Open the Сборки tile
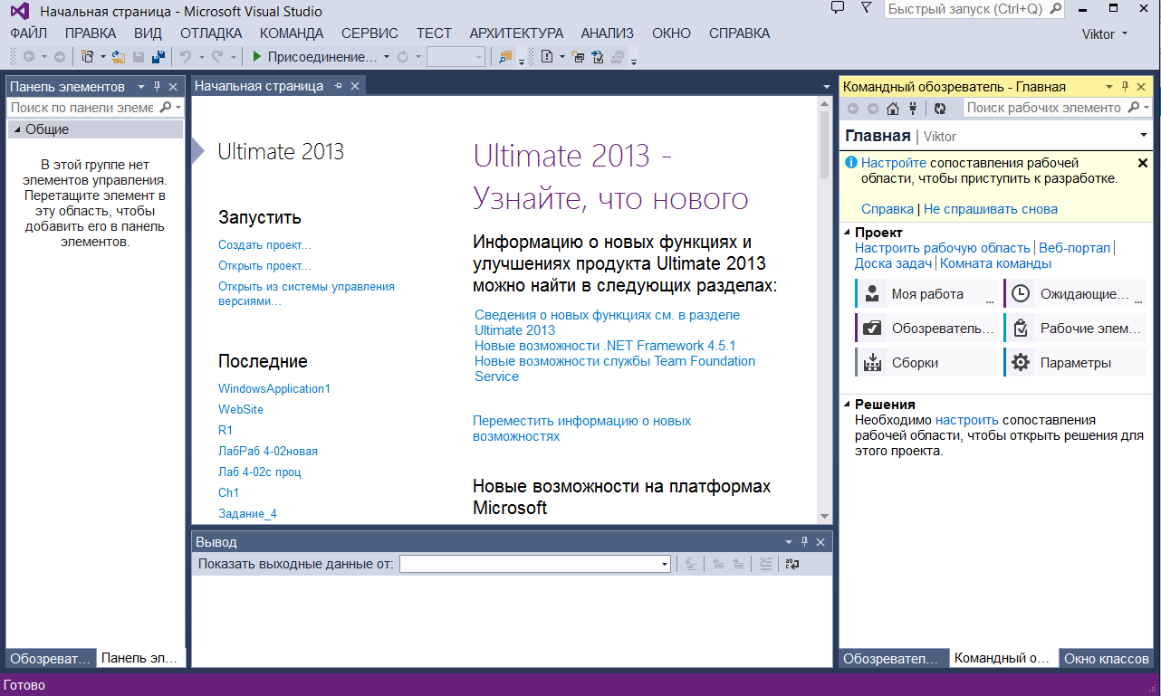Image resolution: width=1161 pixels, height=696 pixels. (926, 363)
